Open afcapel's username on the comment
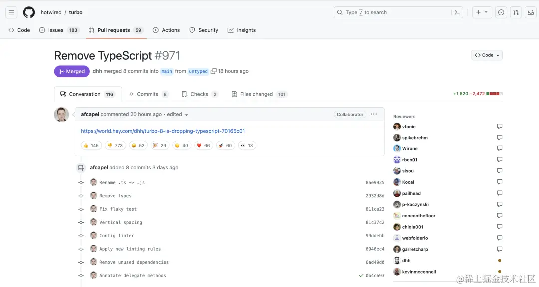The image size is (539, 287). pyautogui.click(x=90, y=114)
